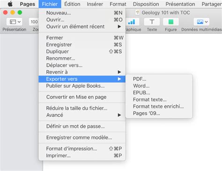222x171 pixels.
Task: Select Fermer in the Fichier menu
Action: click(82, 37)
